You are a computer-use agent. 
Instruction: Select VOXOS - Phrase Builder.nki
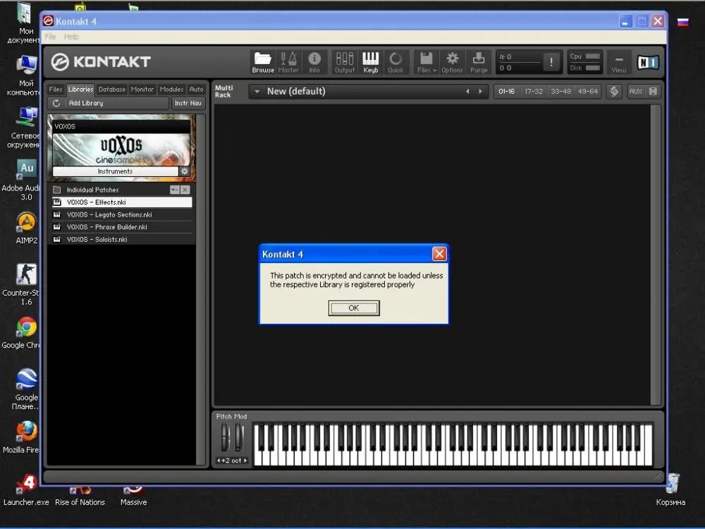click(122, 227)
